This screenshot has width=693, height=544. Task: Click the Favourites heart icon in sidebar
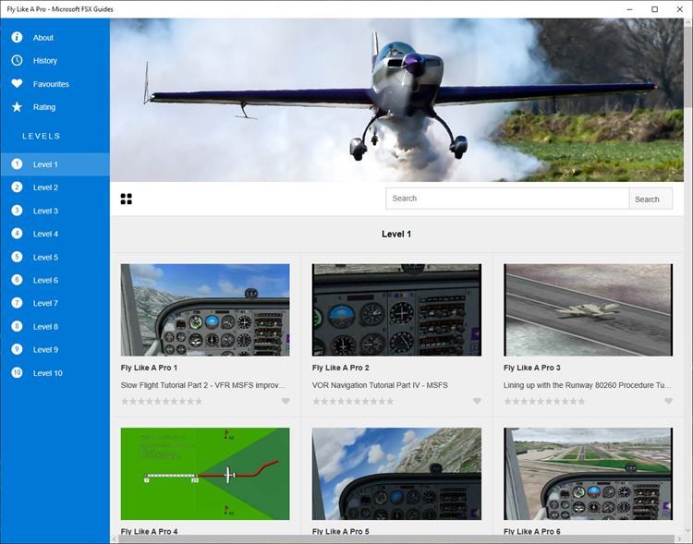pyautogui.click(x=17, y=83)
